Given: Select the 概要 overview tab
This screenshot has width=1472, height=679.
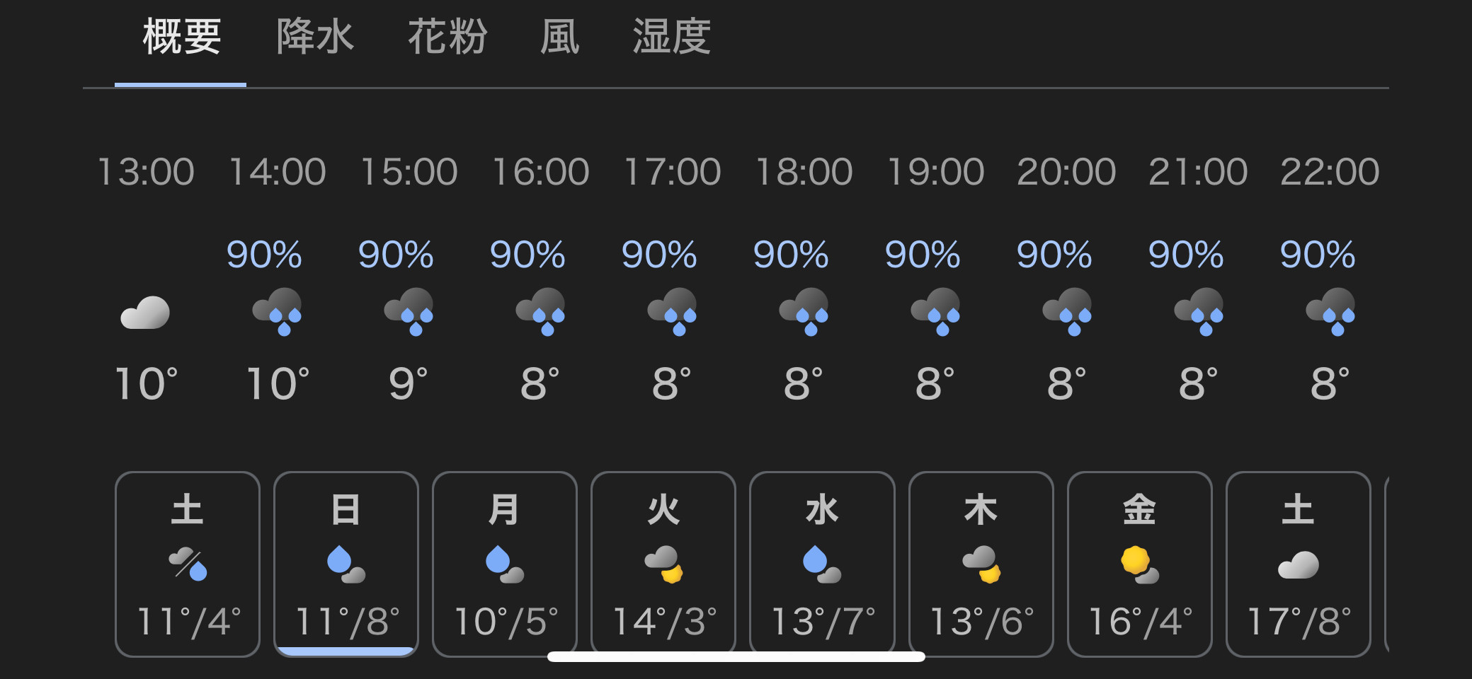Looking at the screenshot, I should (181, 37).
